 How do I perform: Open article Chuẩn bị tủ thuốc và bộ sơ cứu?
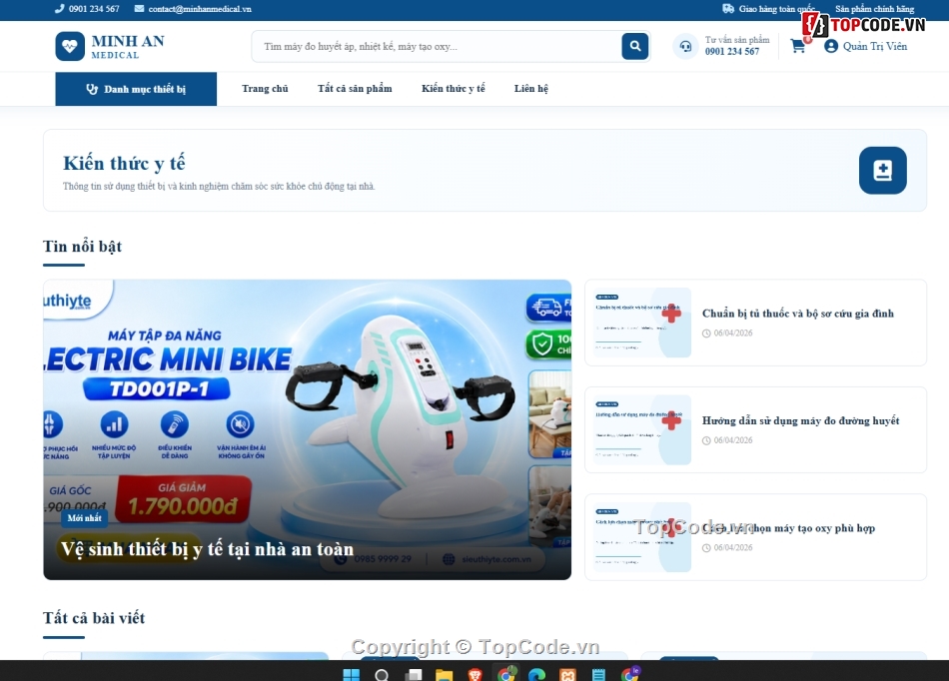point(798,314)
